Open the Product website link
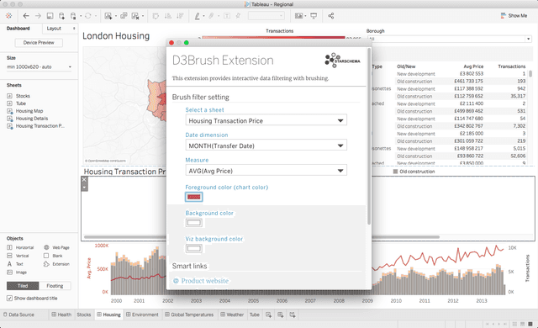Screen dimensions: 538x328 (x=205, y=281)
